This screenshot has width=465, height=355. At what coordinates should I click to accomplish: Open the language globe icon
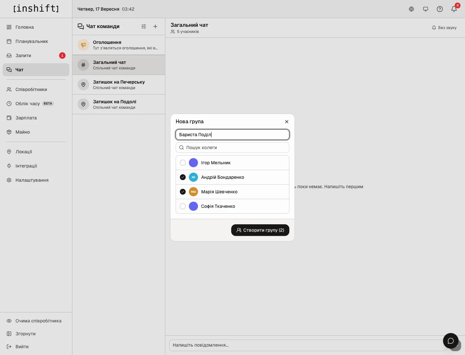pos(411,9)
